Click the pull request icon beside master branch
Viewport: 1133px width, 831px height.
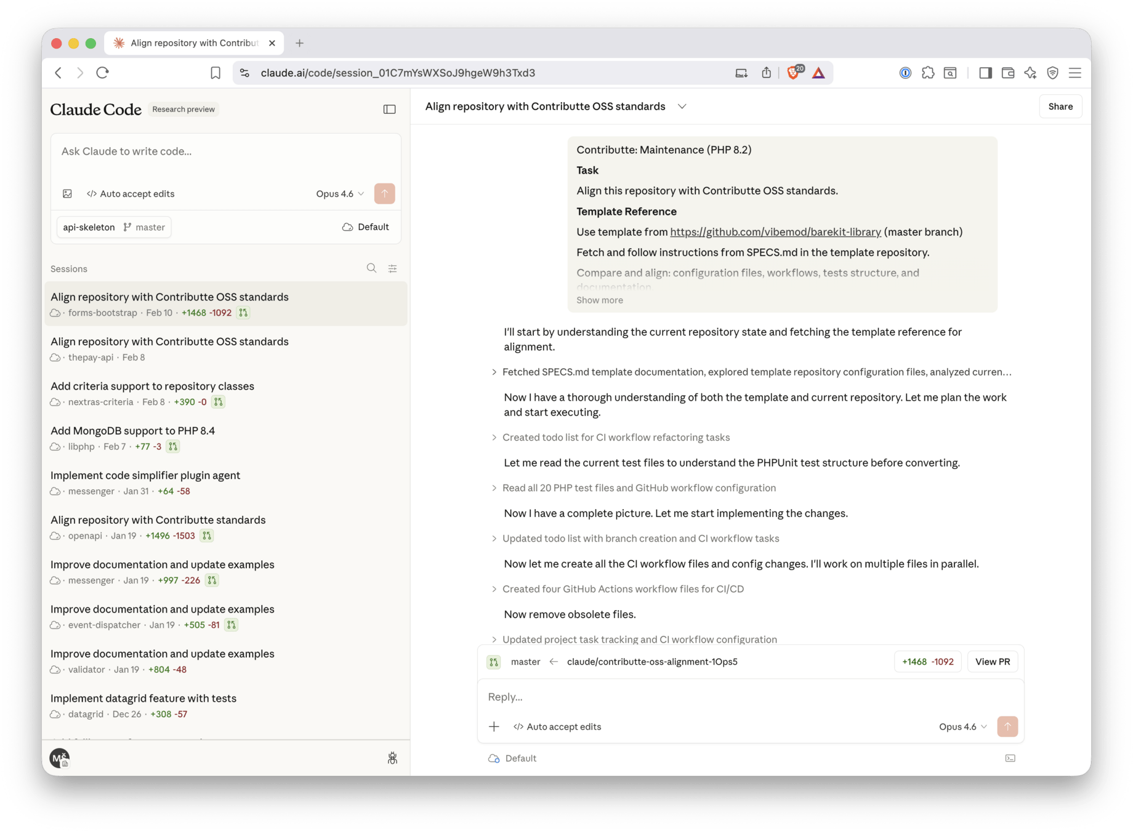pyautogui.click(x=494, y=662)
